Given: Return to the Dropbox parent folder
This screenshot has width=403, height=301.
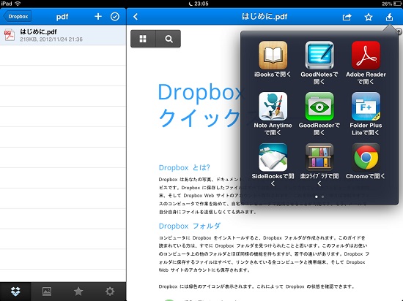Looking at the screenshot, I should coord(18,16).
